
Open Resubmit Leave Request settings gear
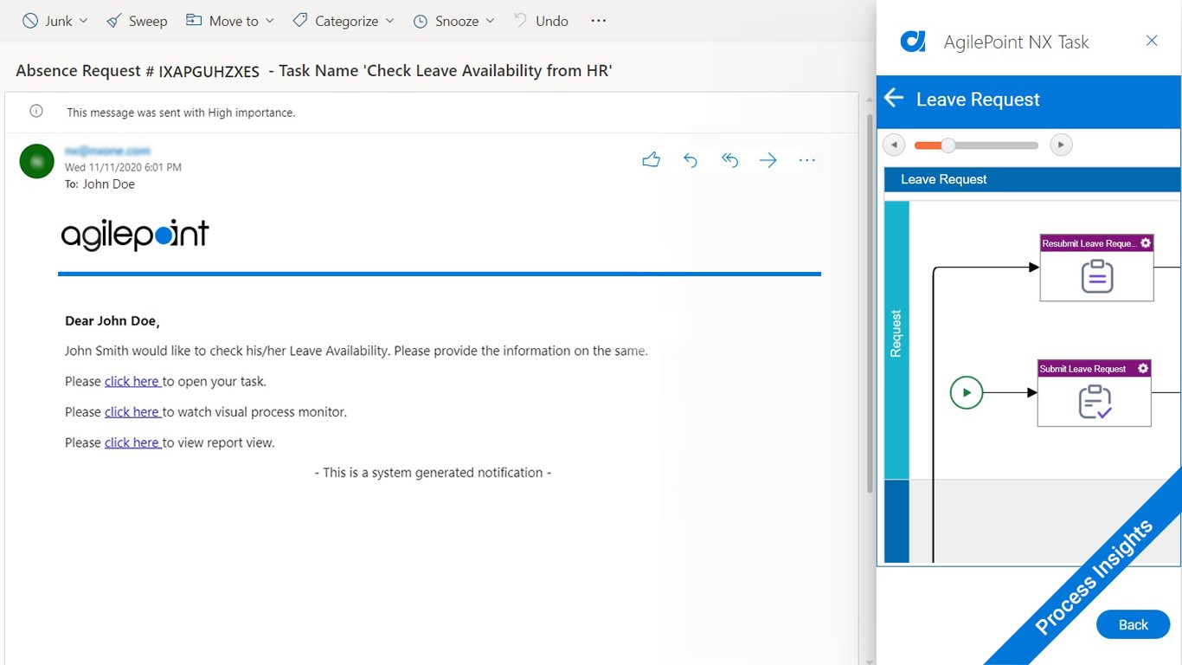[x=1146, y=243]
